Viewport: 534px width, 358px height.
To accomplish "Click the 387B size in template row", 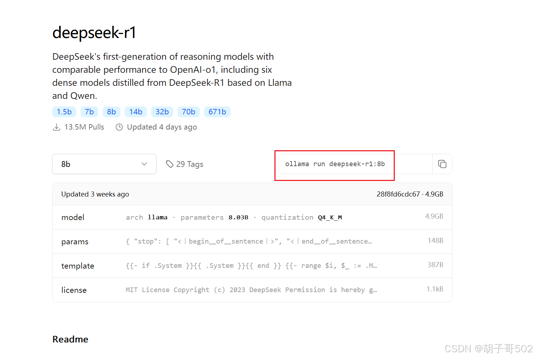I will click(435, 265).
